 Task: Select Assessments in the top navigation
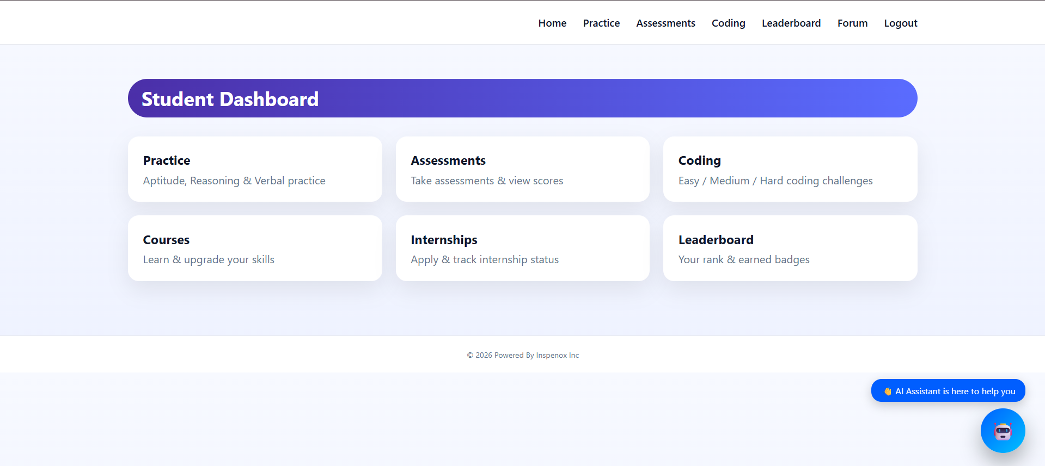(x=665, y=23)
